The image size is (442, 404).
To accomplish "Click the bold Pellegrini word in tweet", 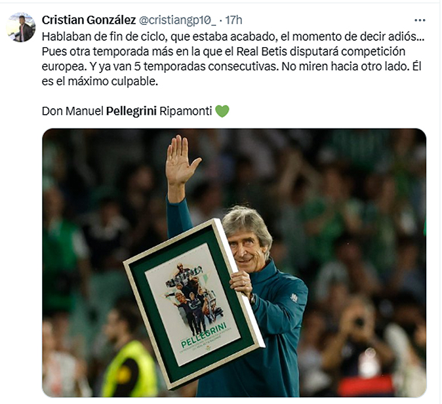I will click(x=131, y=111).
